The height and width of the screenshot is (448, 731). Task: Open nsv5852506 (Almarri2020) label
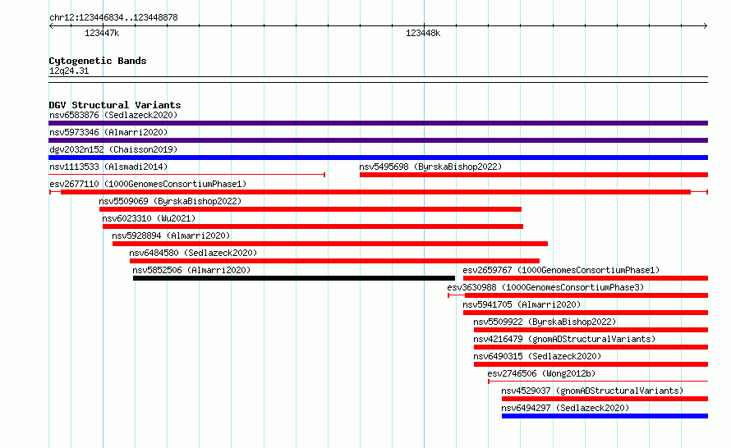[191, 270]
